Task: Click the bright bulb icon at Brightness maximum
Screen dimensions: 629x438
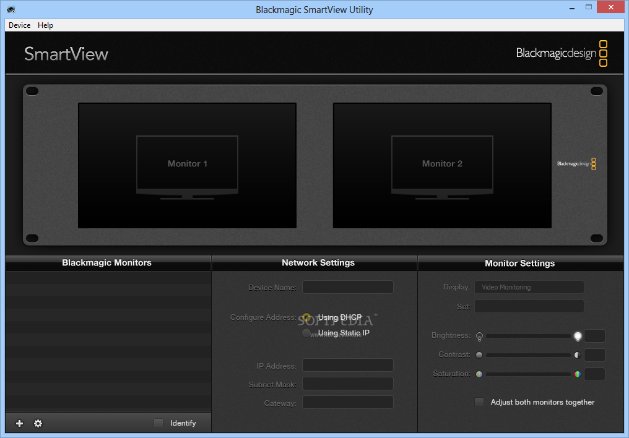Action: tap(578, 336)
